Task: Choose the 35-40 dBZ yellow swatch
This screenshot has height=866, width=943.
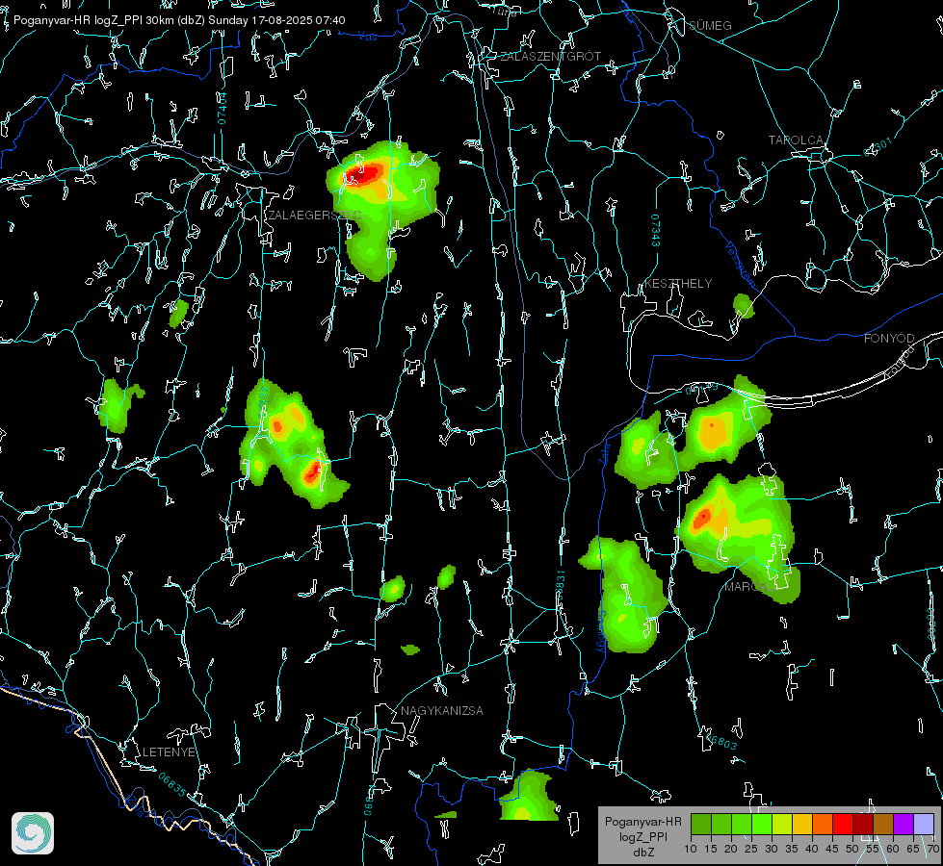Action: pos(802,824)
